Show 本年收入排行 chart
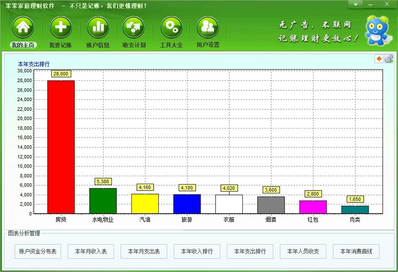This screenshot has width=398, height=272. coord(197,252)
